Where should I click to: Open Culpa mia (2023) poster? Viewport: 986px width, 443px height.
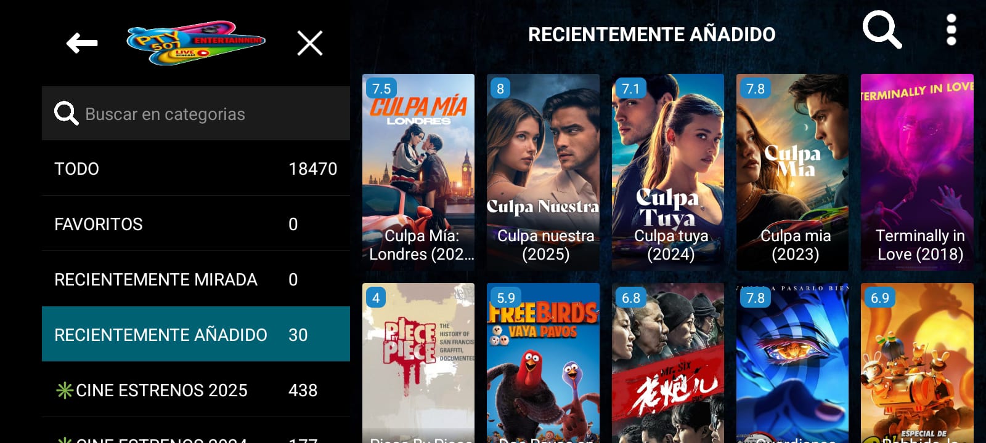click(x=792, y=172)
